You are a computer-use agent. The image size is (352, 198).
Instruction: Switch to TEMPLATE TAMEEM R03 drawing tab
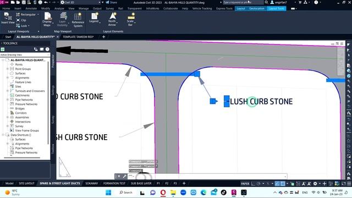(x=78, y=37)
